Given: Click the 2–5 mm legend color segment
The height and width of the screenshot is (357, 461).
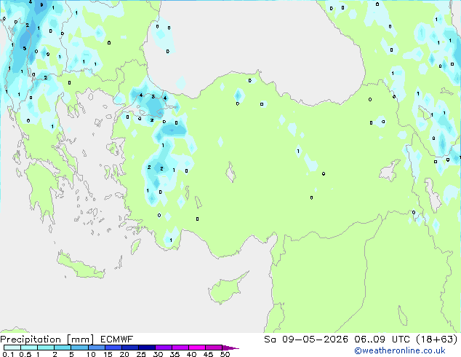Looking at the screenshot, I should point(63,348).
